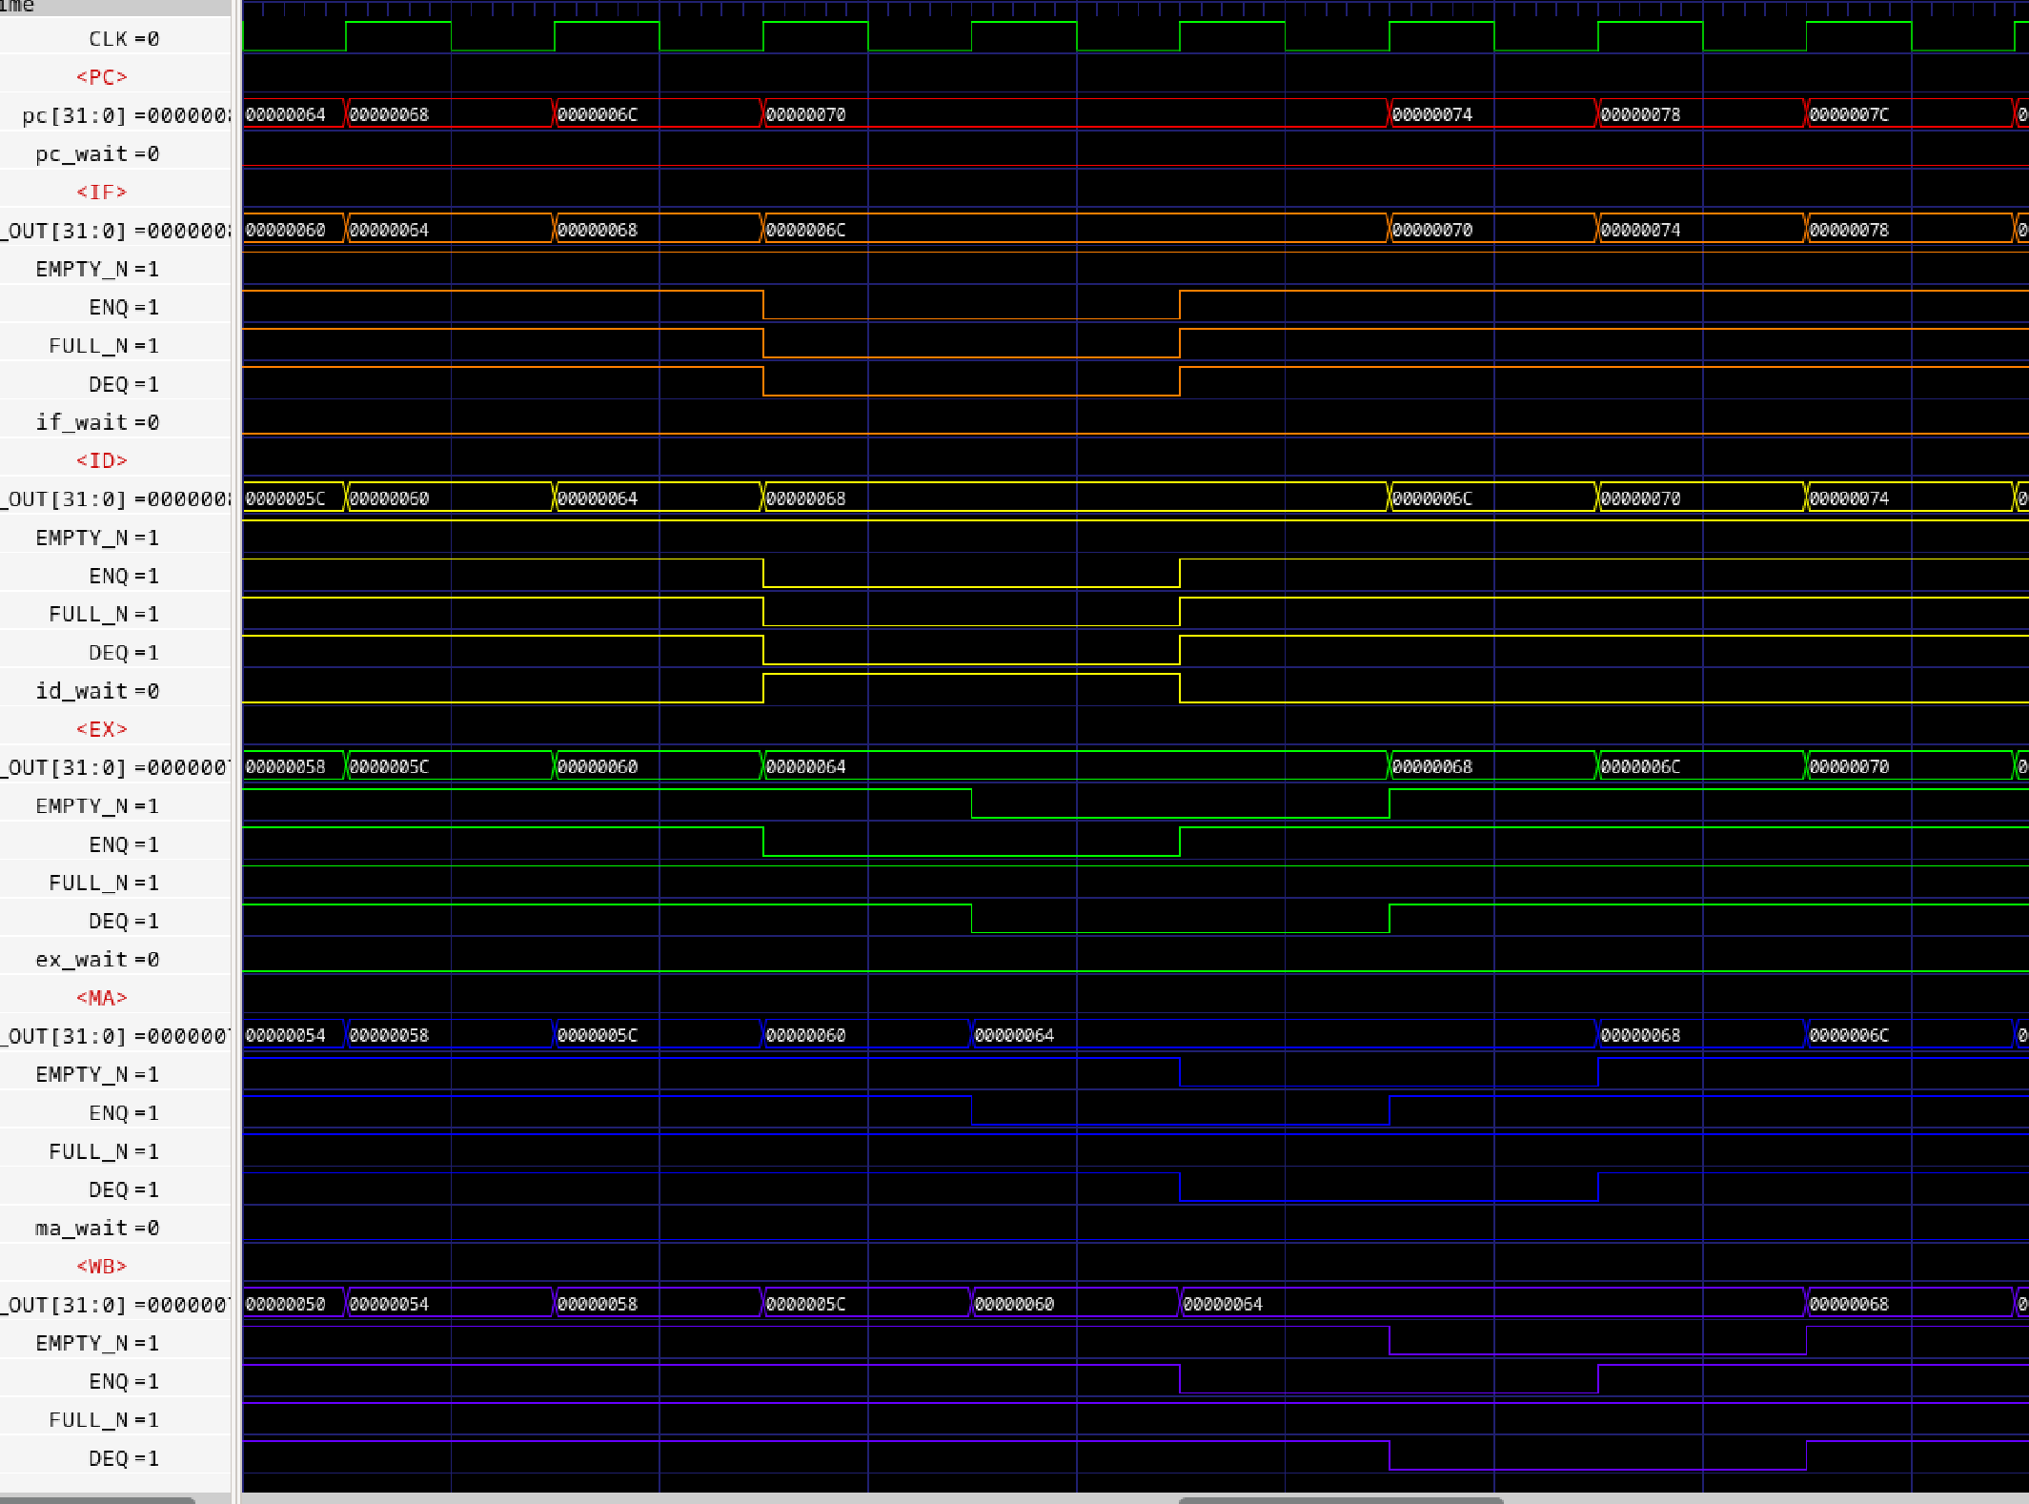Select the CLK signal name
The image size is (2029, 1504).
[108, 39]
